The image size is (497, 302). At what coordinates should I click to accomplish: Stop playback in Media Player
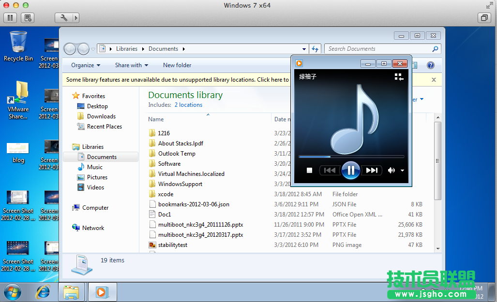pyautogui.click(x=309, y=170)
